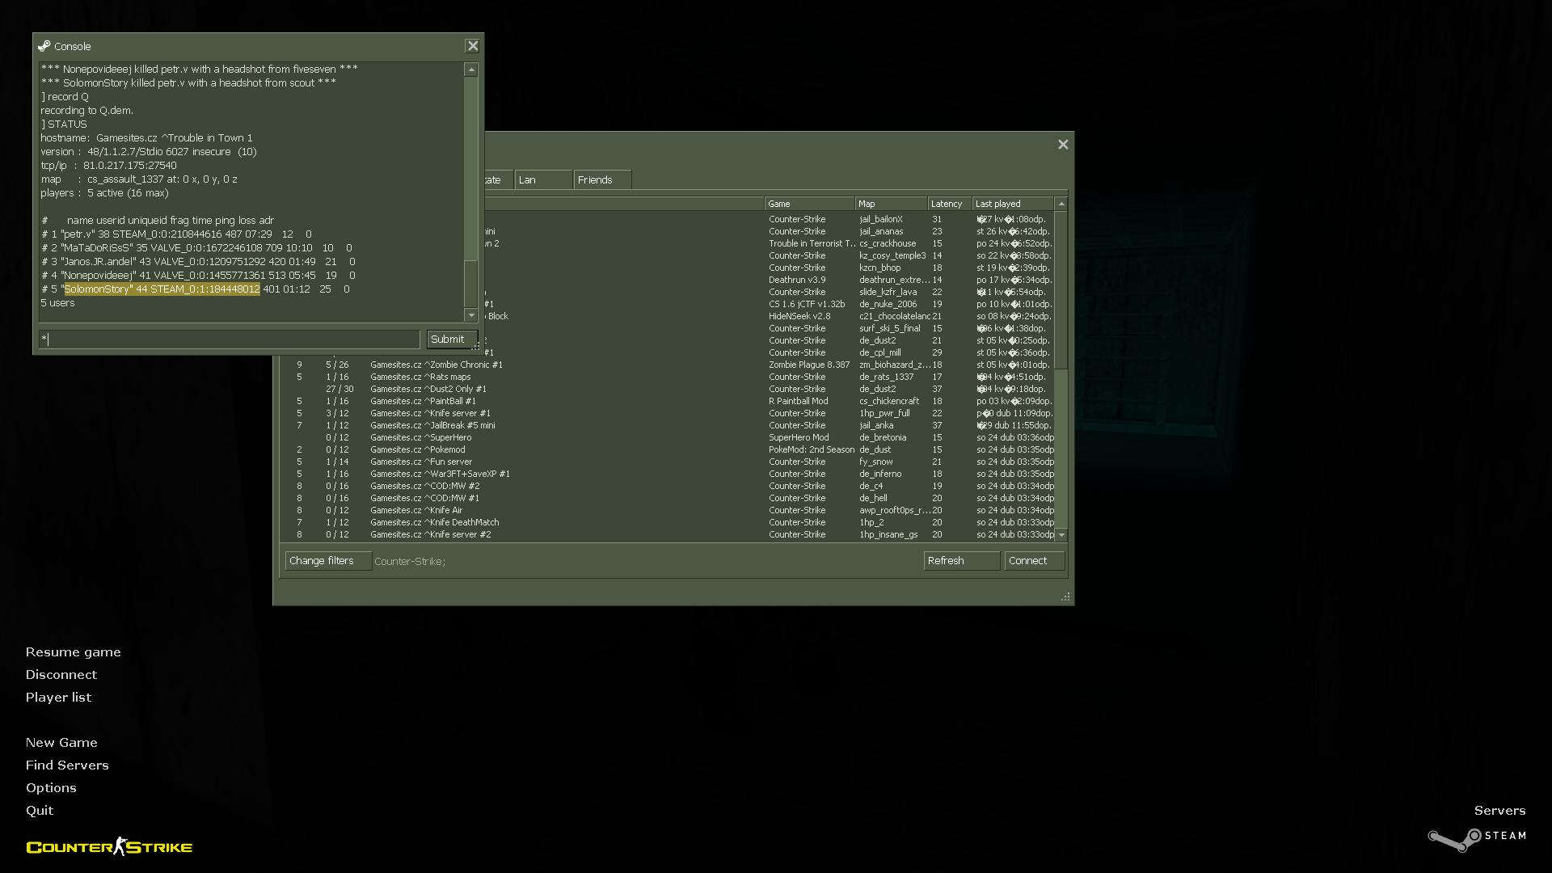
Task: Refresh the server list
Action: [960, 561]
